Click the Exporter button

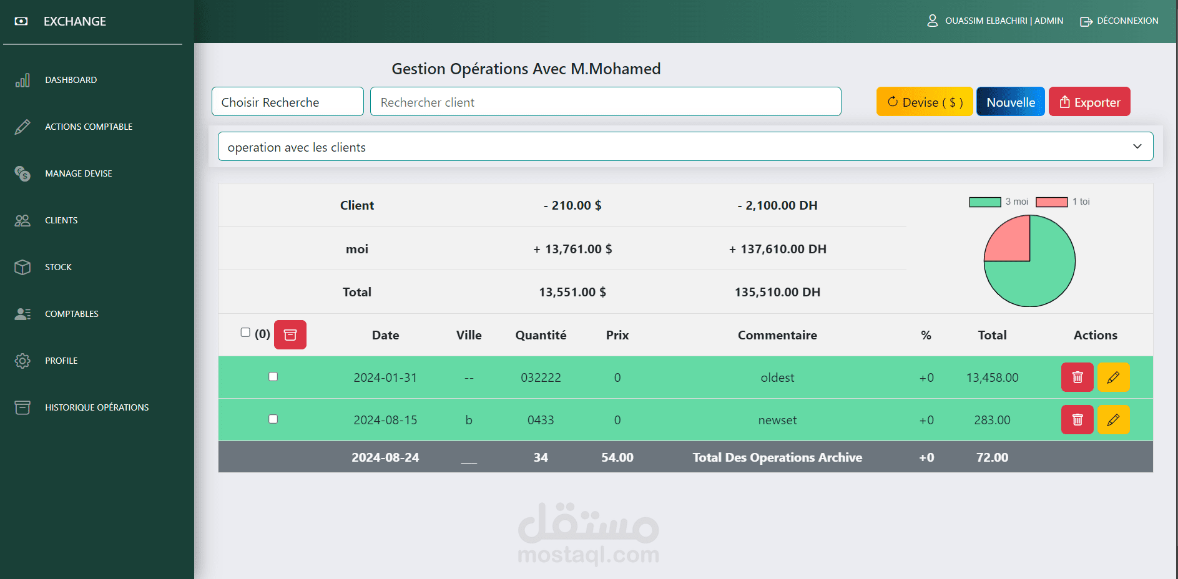[1089, 102]
